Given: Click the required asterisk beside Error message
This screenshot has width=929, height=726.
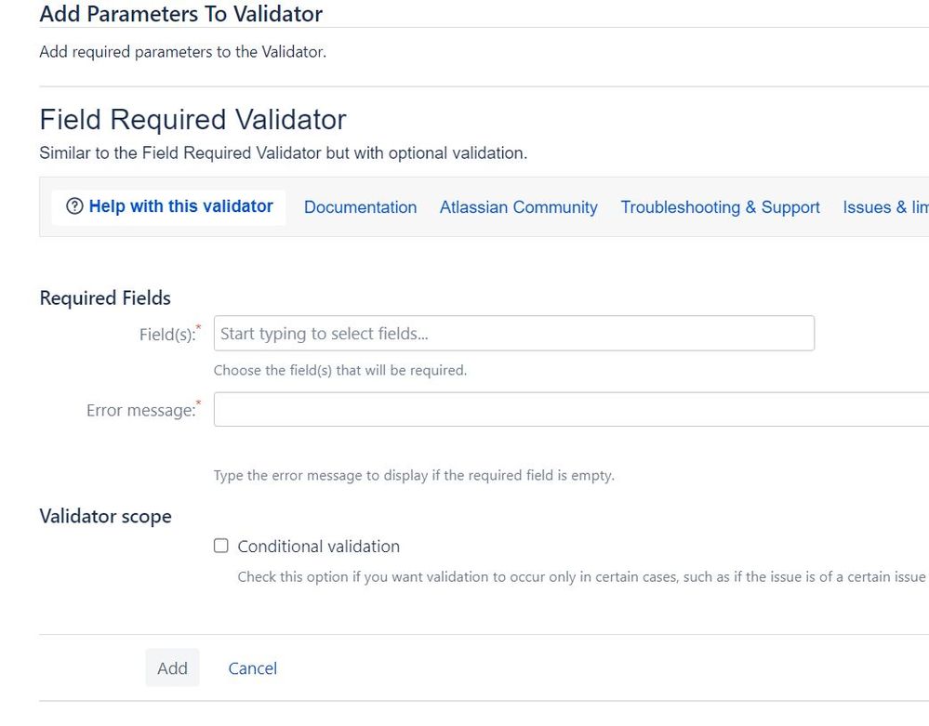Looking at the screenshot, I should (198, 403).
